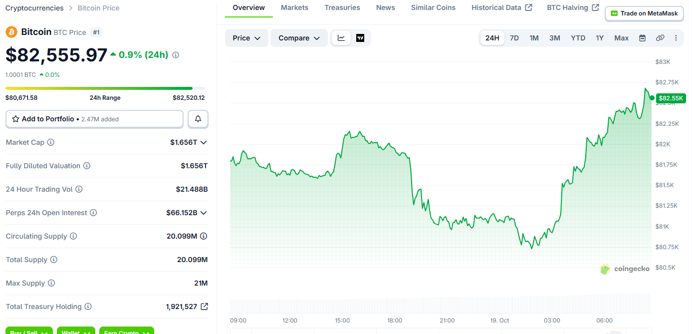
Task: Click Add to Portfolio button
Action: [95, 119]
